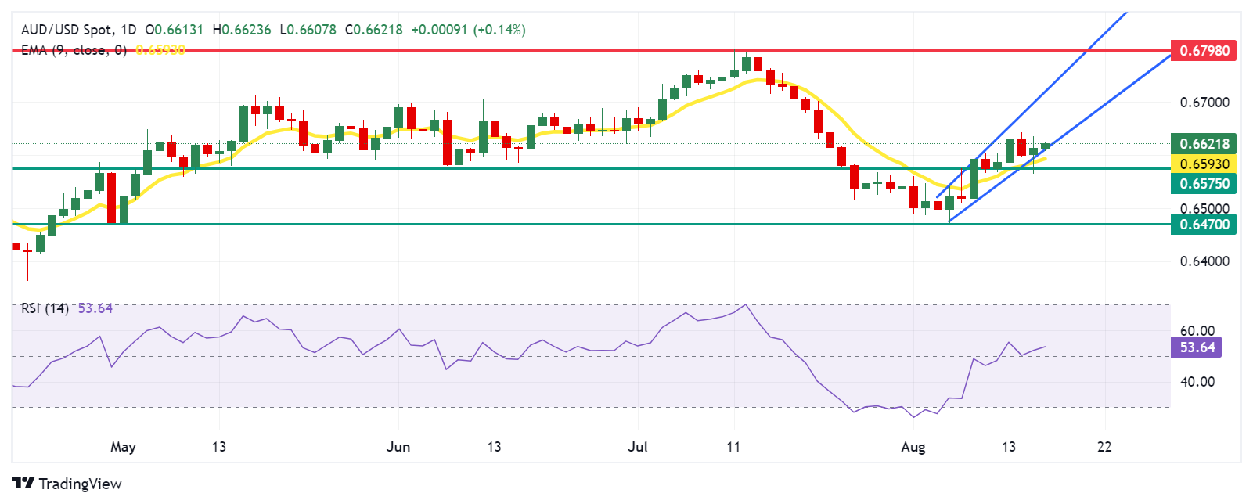This screenshot has width=1253, height=504.
Task: Click the 60.00 RSI axis tick
Action: (x=1197, y=331)
